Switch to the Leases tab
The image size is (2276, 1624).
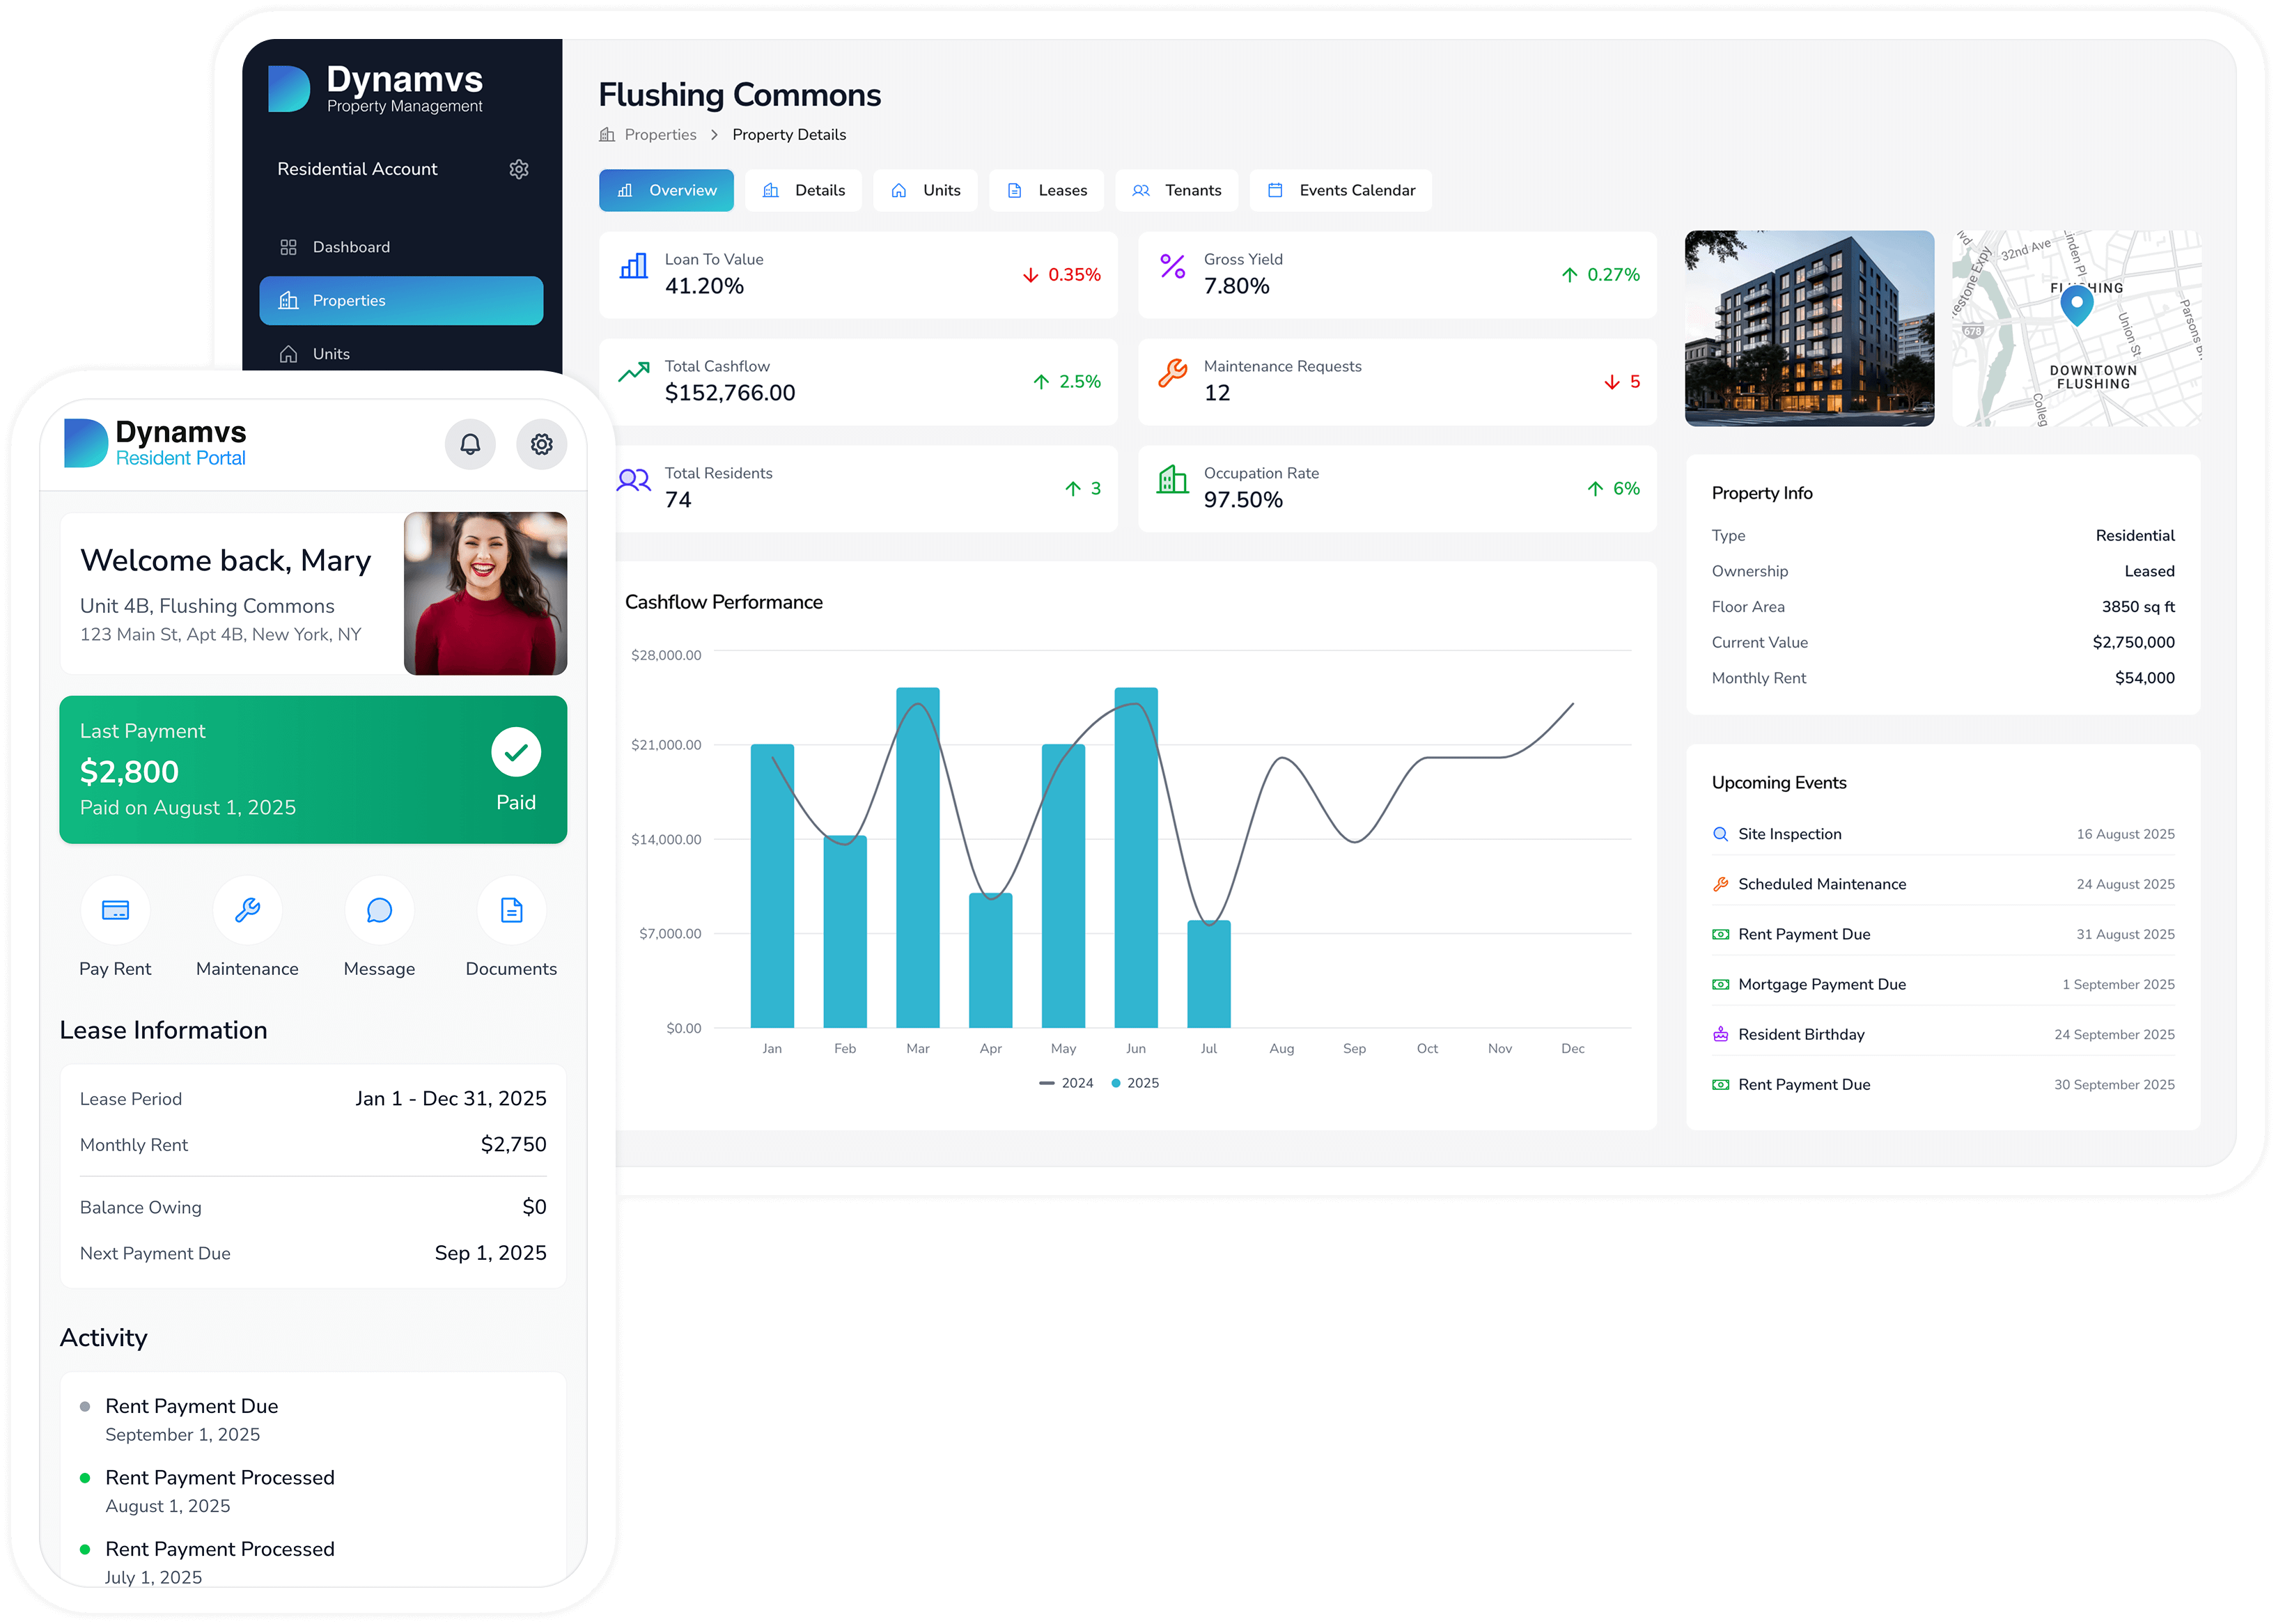1046,190
